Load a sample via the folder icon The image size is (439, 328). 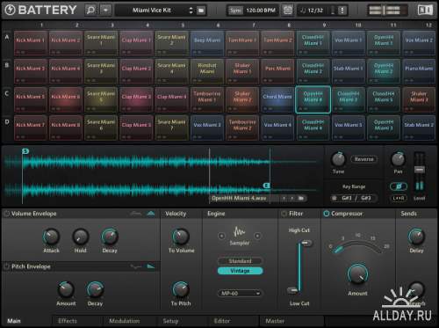click(x=301, y=199)
